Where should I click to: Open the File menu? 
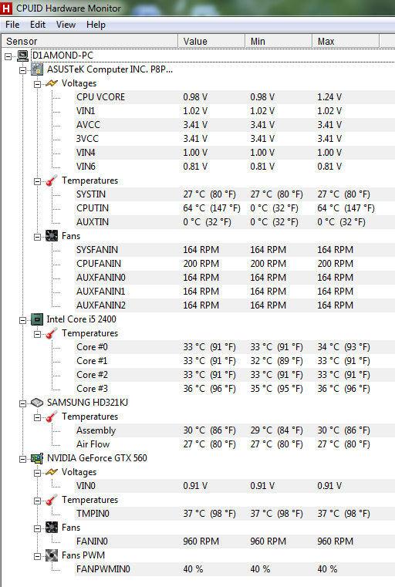point(12,25)
